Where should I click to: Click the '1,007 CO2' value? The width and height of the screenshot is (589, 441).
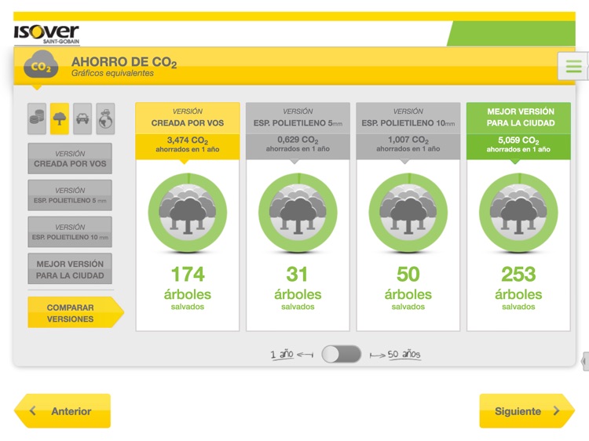click(x=408, y=140)
